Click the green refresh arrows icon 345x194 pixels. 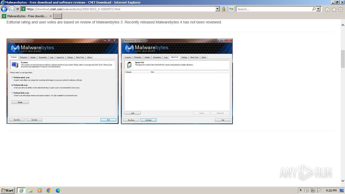tap(231, 9)
